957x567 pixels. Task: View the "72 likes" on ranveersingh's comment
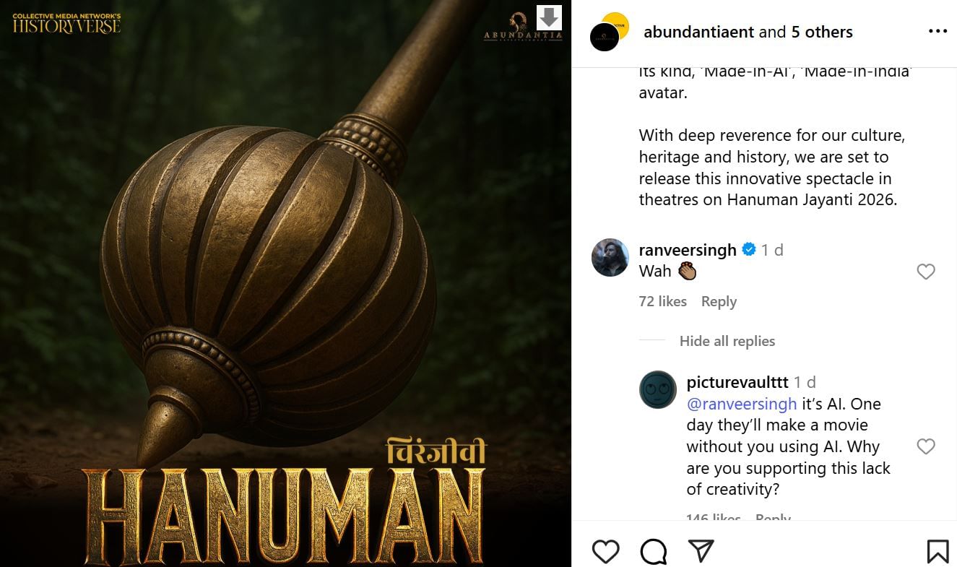coord(662,301)
